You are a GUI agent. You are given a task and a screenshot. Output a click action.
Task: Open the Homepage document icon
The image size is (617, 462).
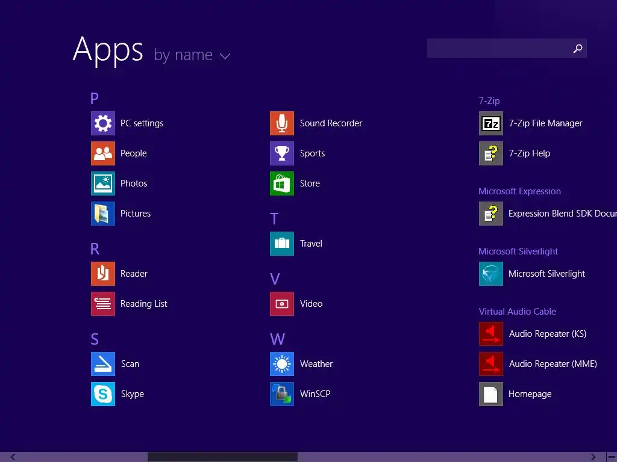[x=490, y=393]
